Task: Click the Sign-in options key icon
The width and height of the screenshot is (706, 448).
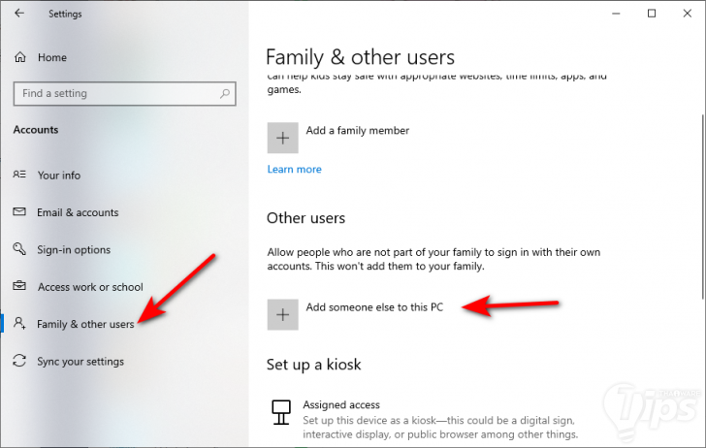Action: click(x=19, y=249)
